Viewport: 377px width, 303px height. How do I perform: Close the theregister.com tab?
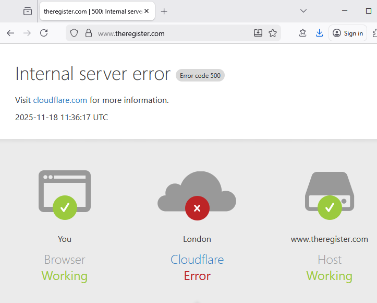(x=147, y=11)
